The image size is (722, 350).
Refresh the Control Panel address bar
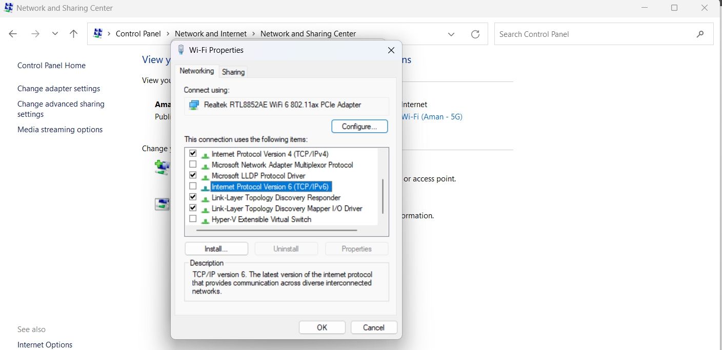click(x=475, y=34)
